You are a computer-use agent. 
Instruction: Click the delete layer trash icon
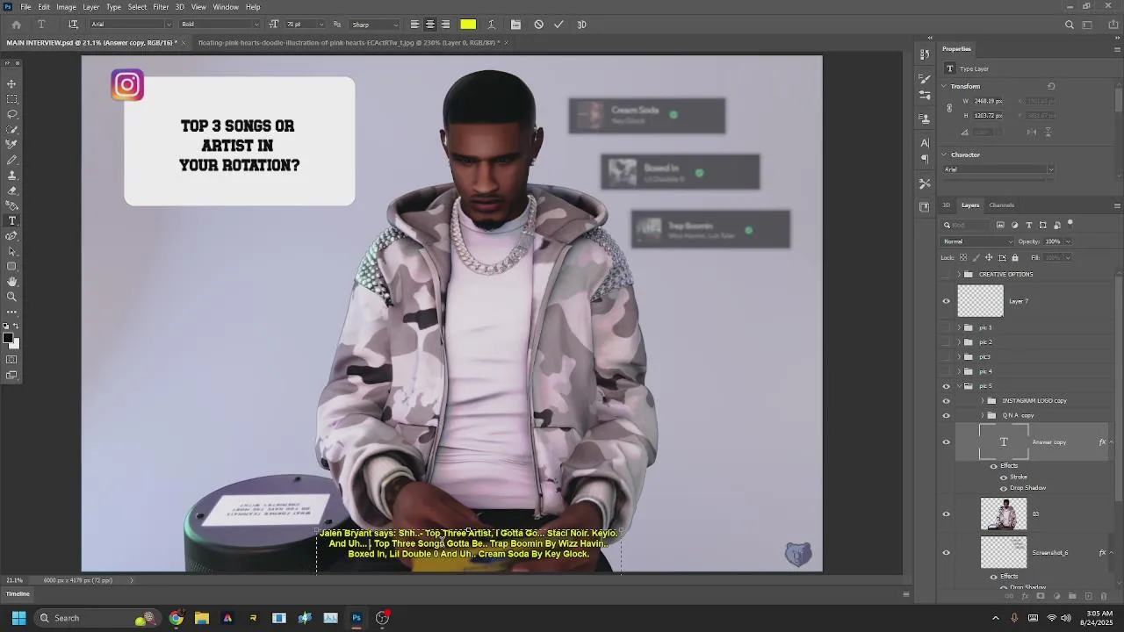coord(1104,596)
